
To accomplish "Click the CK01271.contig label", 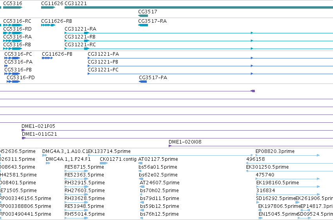I will (118, 159).
